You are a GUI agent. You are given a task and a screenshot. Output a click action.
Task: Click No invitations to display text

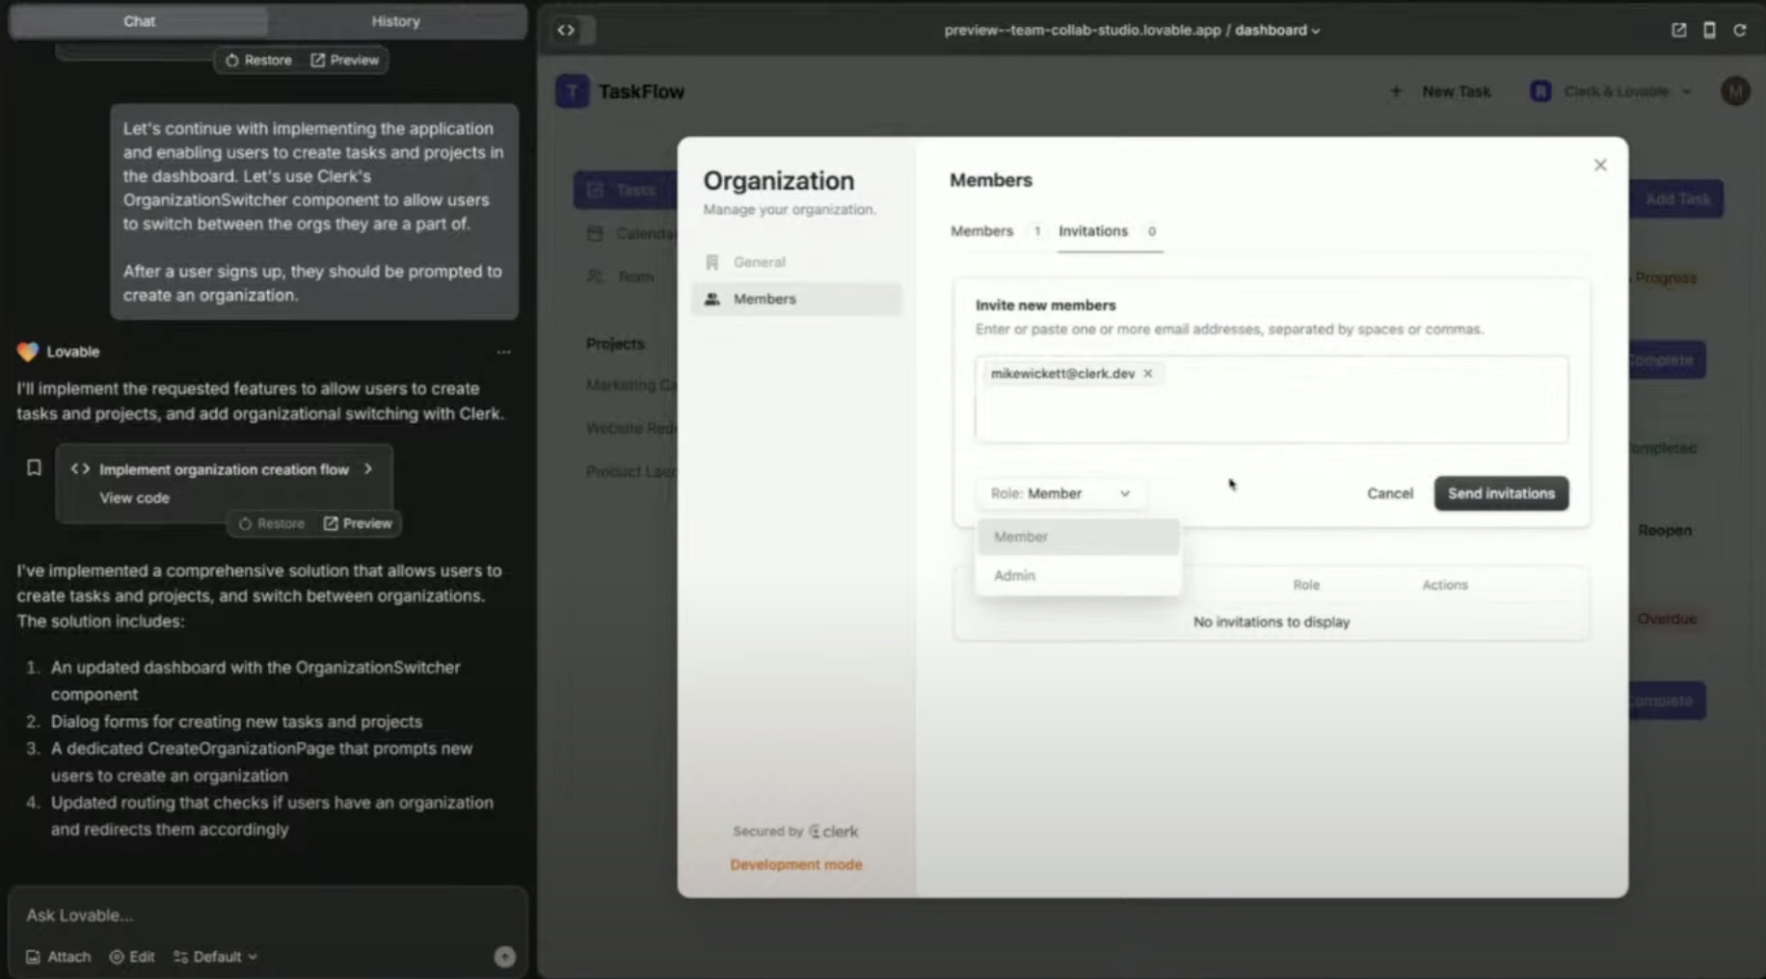[x=1271, y=622]
